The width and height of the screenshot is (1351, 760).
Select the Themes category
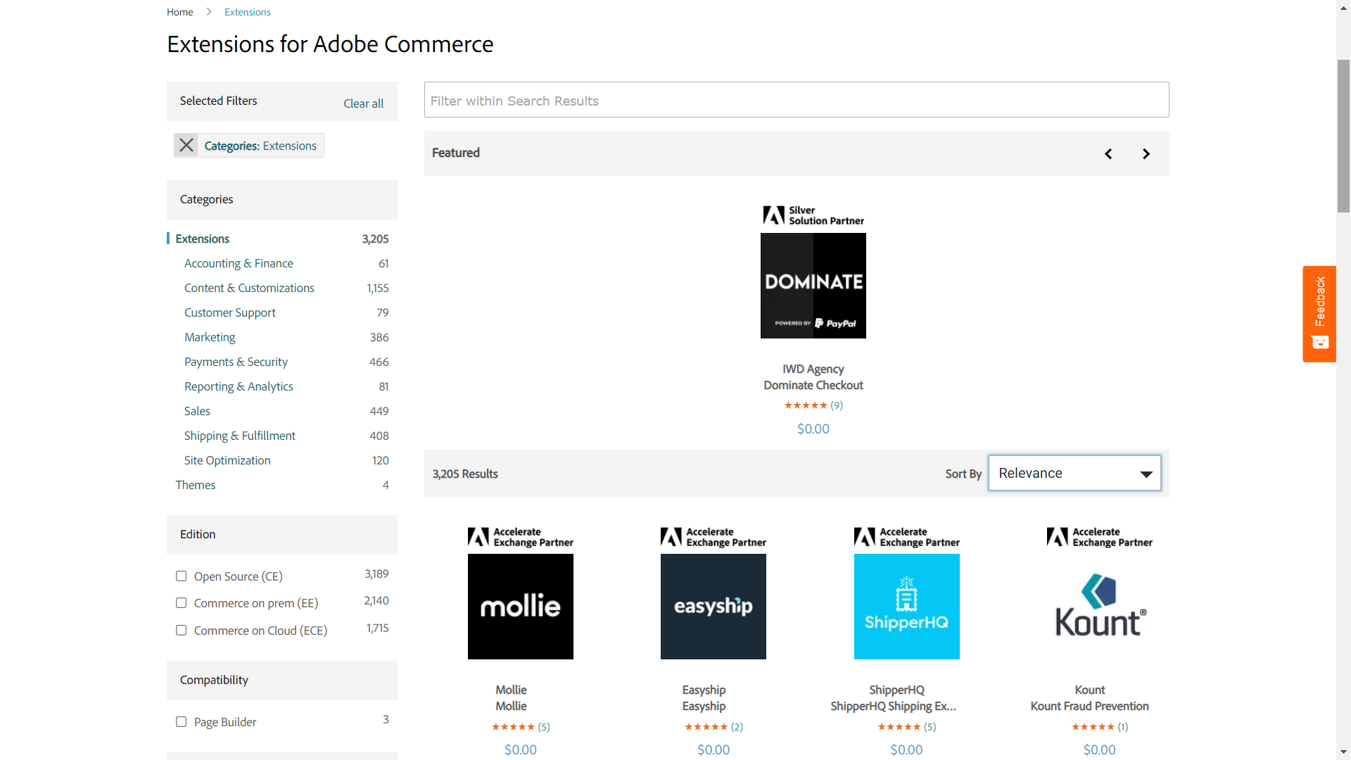(196, 485)
